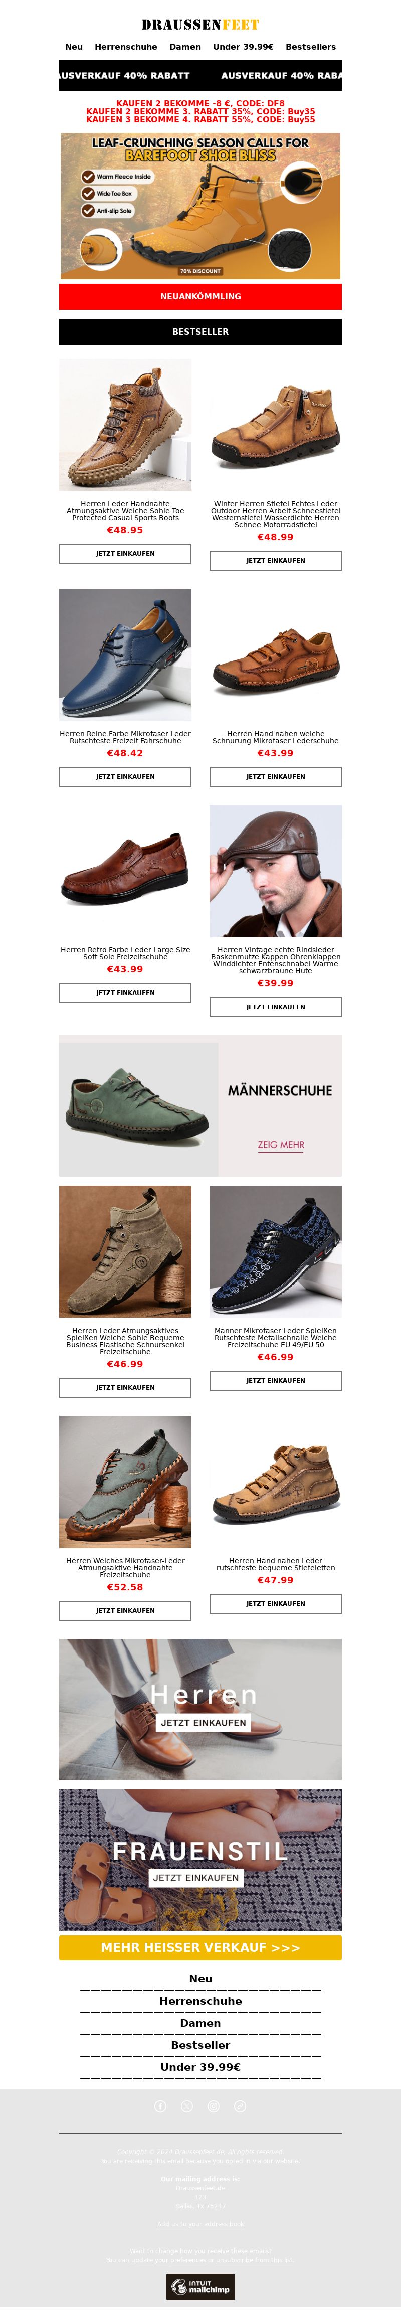The width and height of the screenshot is (401, 2317).
Task: Click the Damen link in footer list
Action: click(x=200, y=2023)
